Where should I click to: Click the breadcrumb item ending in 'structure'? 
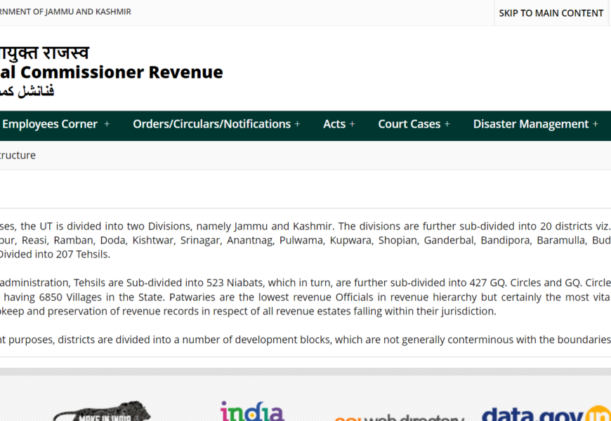(18, 155)
